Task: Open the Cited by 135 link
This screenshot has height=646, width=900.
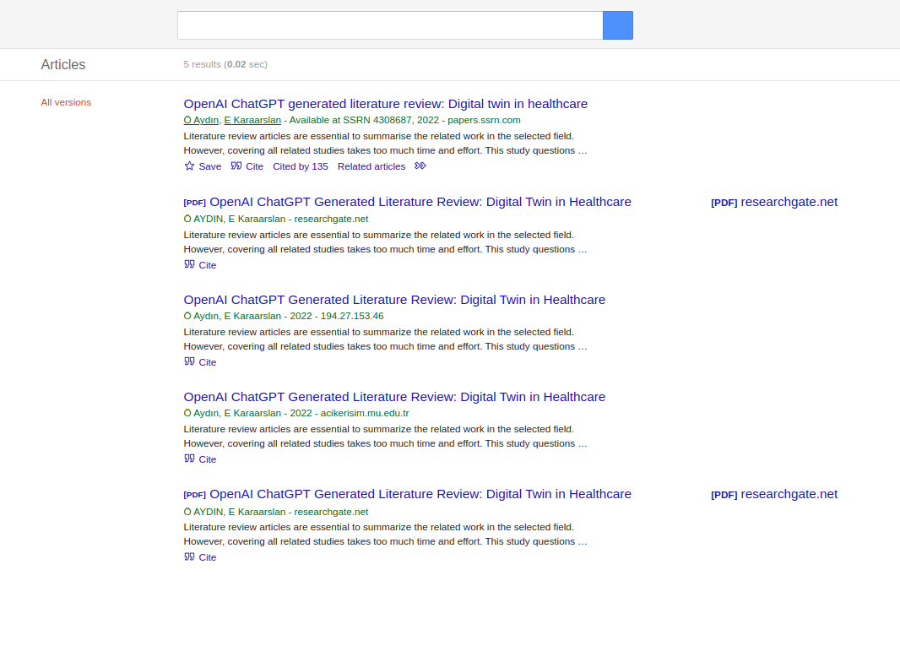Action: pyautogui.click(x=301, y=166)
